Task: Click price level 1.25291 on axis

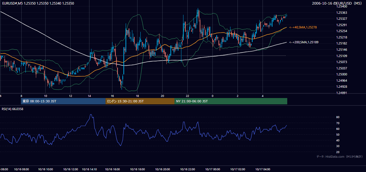Action: [x=341, y=25]
